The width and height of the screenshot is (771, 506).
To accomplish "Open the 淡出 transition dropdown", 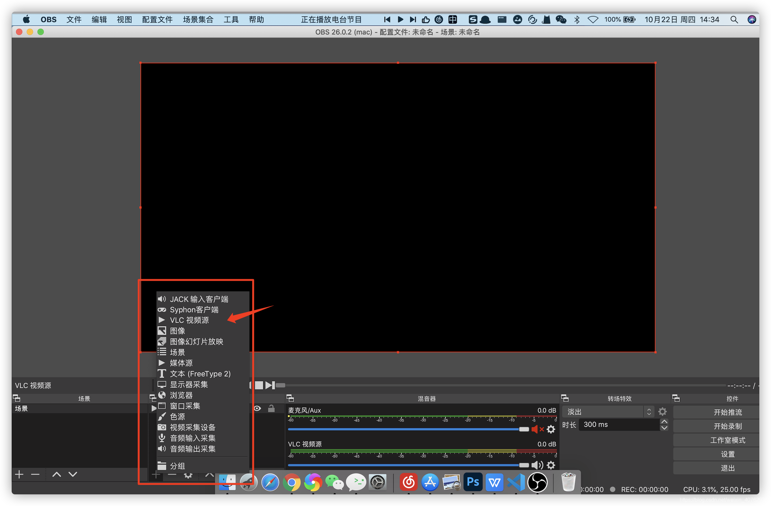I will 608,412.
